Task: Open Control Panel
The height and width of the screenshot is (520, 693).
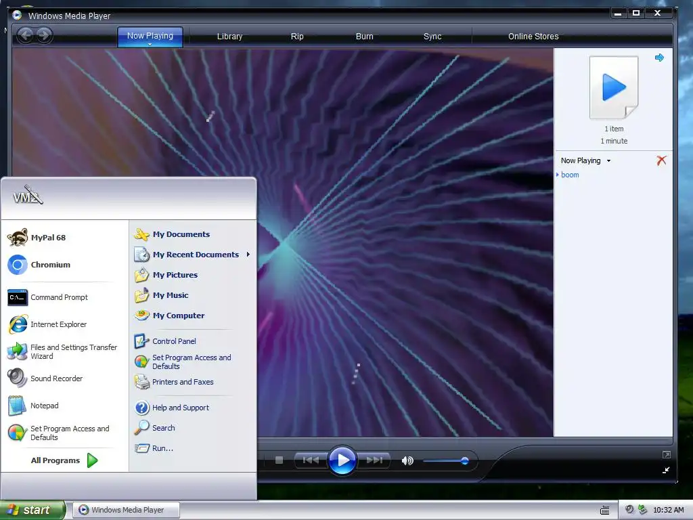Action: tap(193, 341)
